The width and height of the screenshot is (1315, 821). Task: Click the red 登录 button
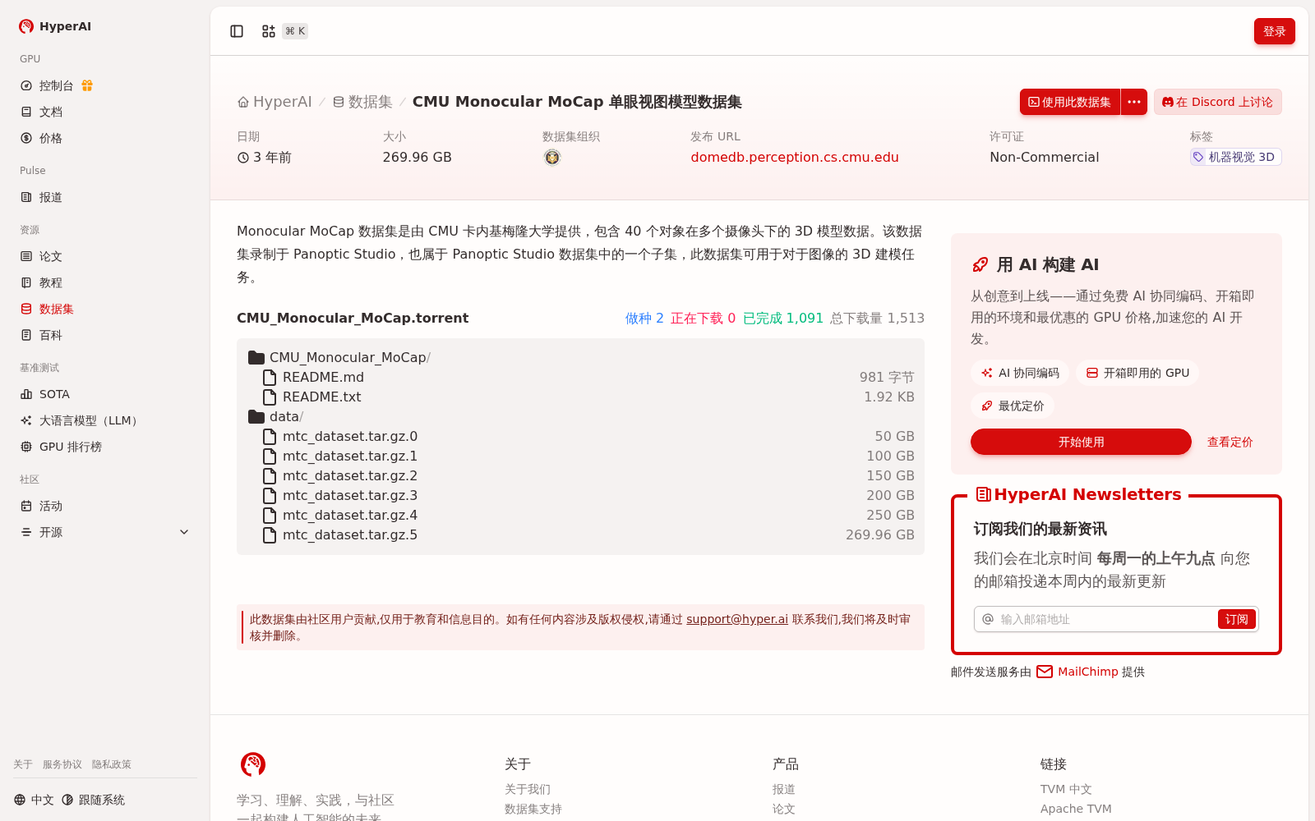[x=1274, y=31]
